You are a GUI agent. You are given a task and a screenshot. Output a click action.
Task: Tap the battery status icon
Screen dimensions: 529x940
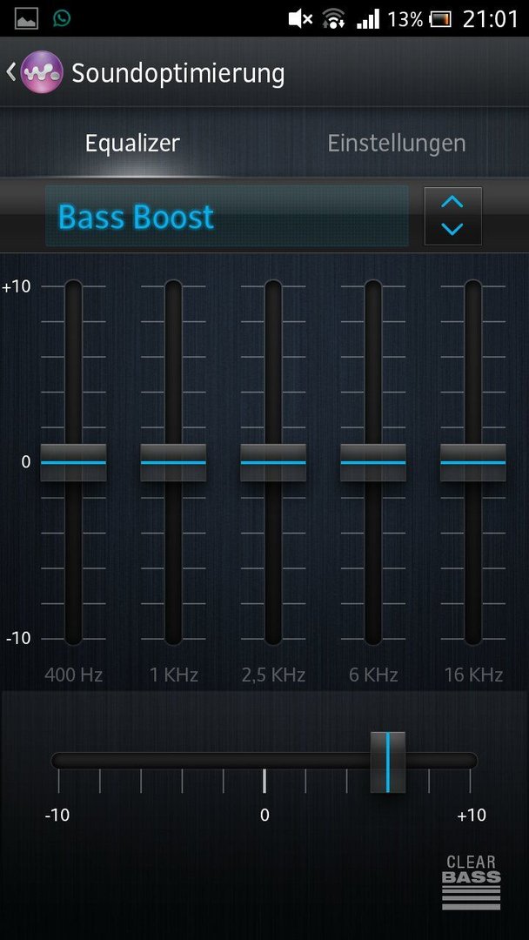(440, 20)
